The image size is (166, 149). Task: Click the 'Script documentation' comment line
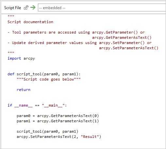(30, 22)
